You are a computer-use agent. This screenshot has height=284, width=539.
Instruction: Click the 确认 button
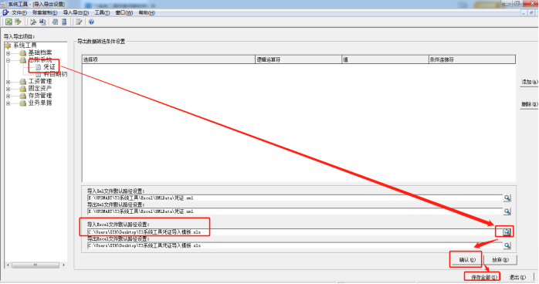pos(467,260)
